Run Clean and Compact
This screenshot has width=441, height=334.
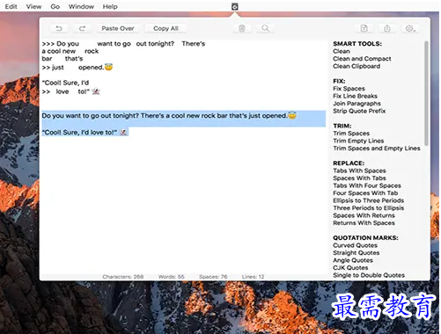pos(362,59)
